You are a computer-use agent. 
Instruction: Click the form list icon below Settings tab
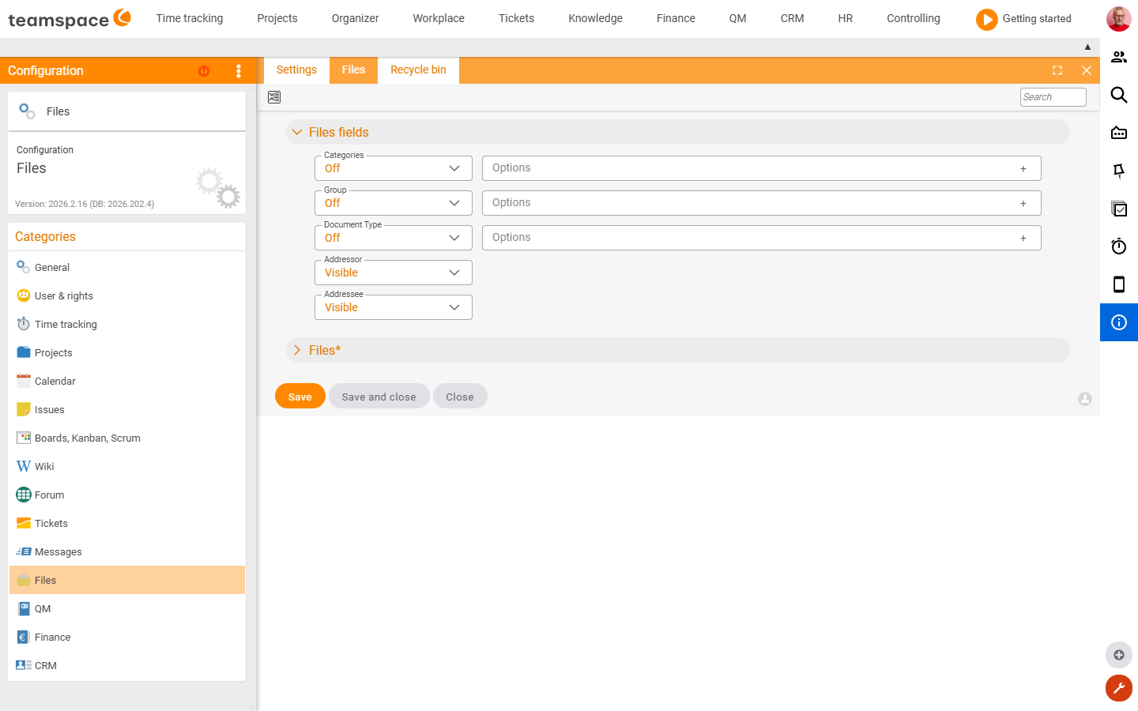[x=274, y=97]
